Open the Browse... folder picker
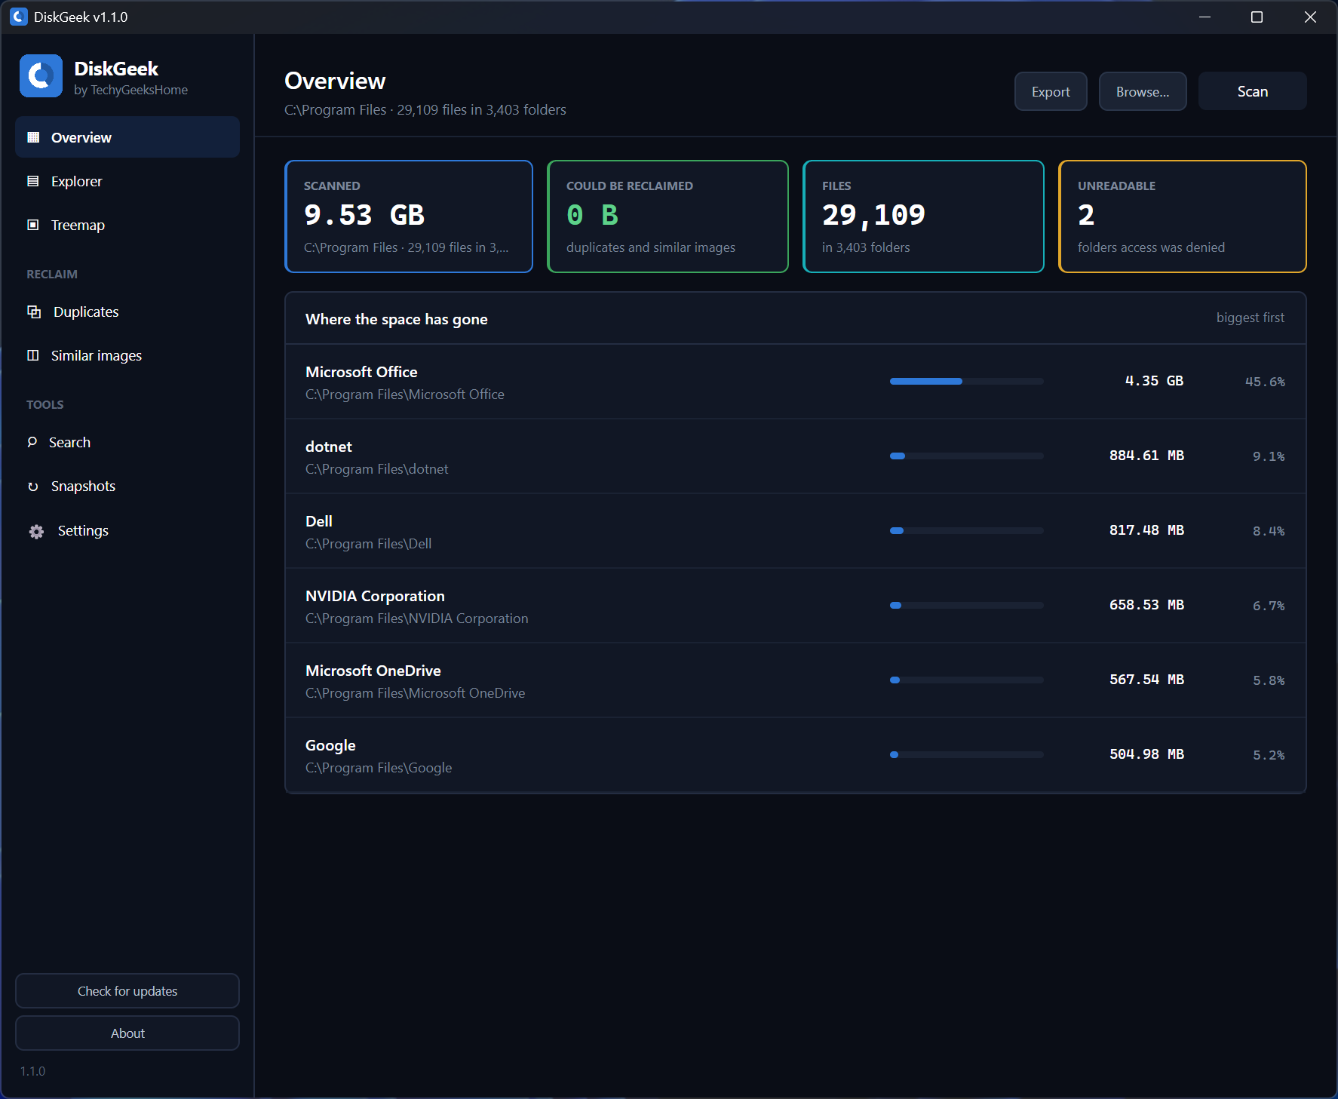 1143,91
